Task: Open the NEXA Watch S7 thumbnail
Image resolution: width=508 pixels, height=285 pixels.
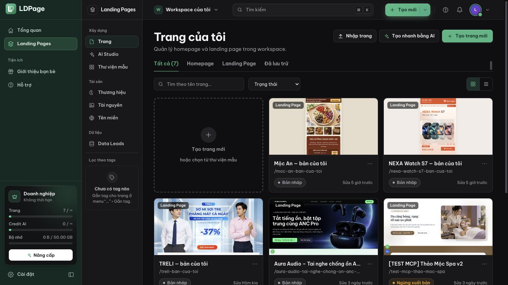Action: (x=438, y=126)
